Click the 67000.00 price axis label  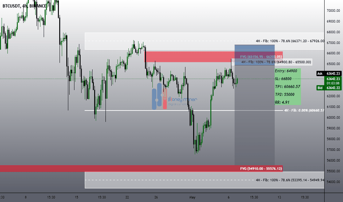333,43
